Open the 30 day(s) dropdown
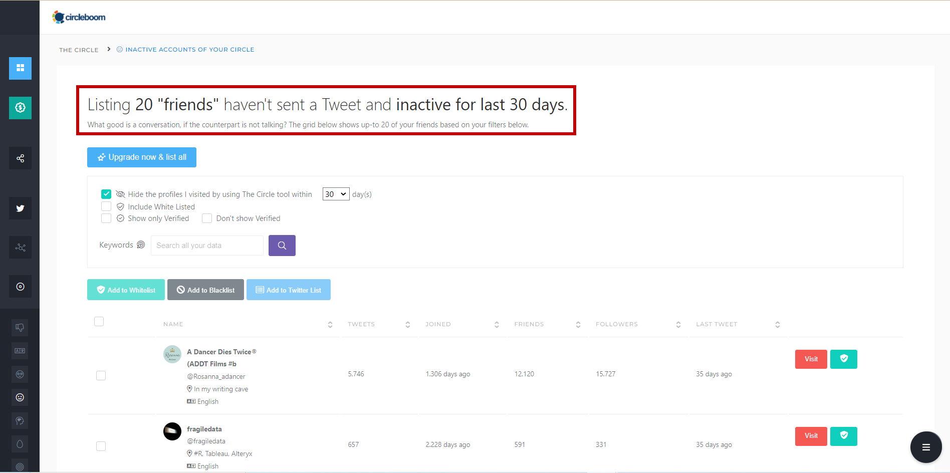 click(x=336, y=194)
